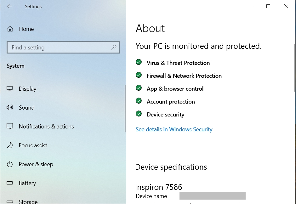Image resolution: width=296 pixels, height=204 pixels.
Task: Click the Find a setting search field
Action: 63,47
